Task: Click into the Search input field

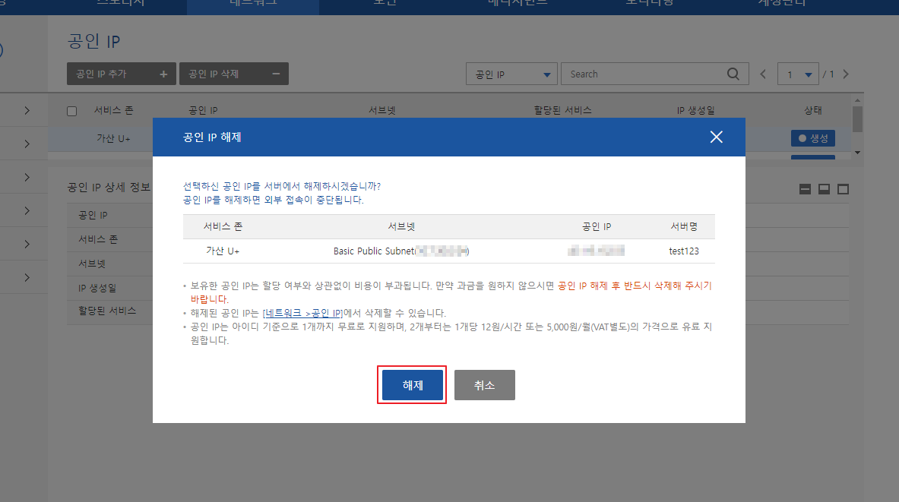Action: [642, 74]
